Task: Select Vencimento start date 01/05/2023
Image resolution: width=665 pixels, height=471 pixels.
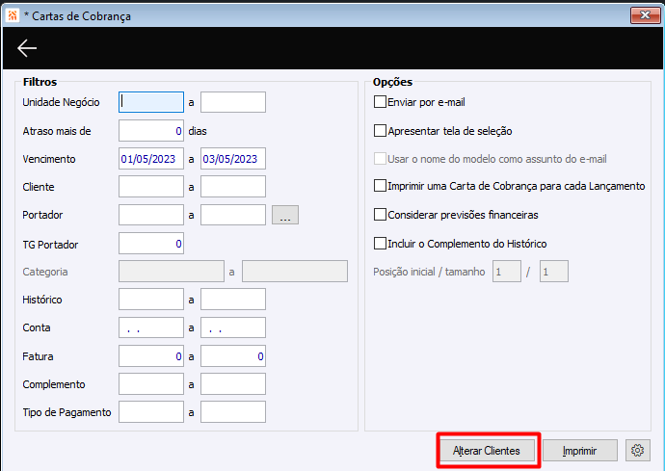Action: [151, 159]
